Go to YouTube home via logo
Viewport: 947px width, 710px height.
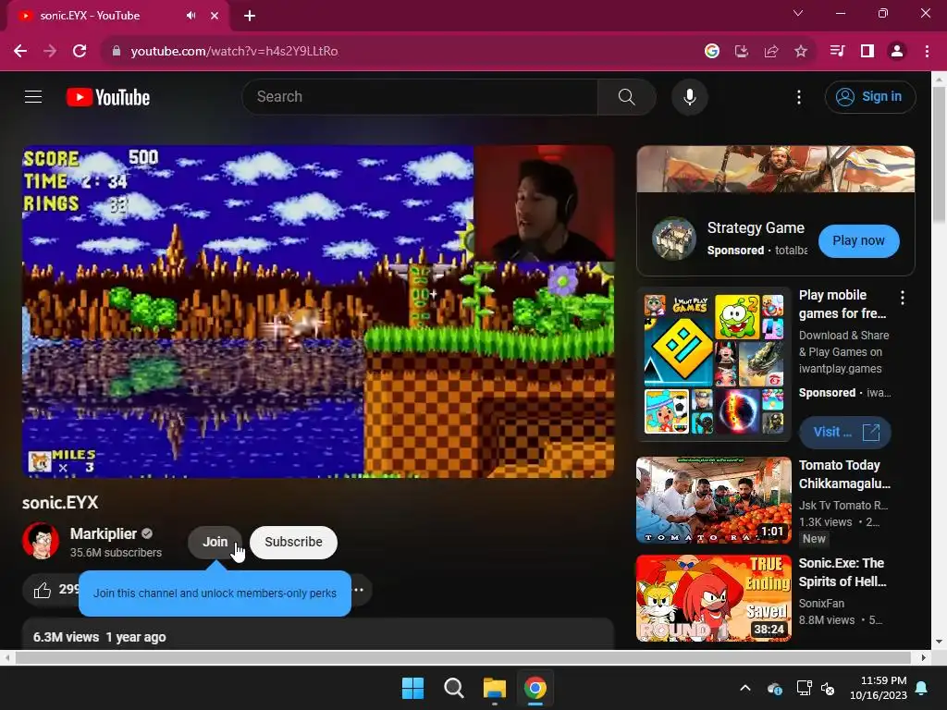click(108, 97)
